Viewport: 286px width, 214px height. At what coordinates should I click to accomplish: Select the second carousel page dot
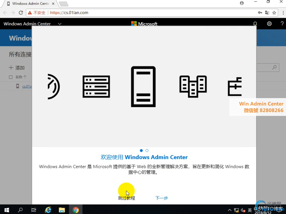point(147,150)
